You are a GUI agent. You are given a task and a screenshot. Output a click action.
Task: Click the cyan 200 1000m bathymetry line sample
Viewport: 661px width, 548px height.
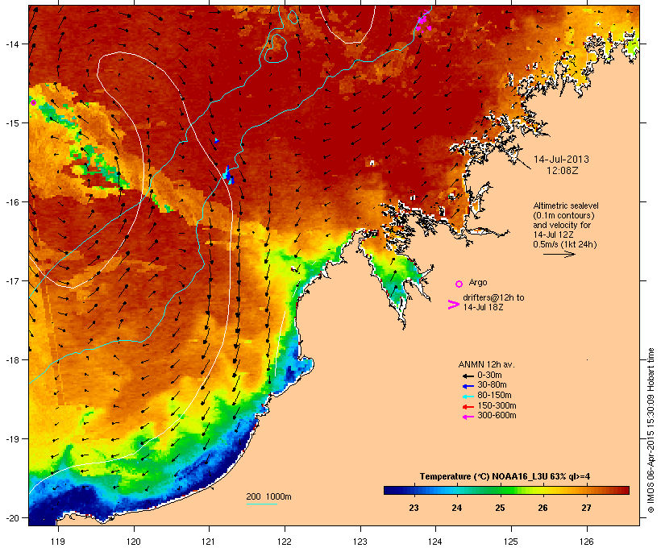tap(261, 504)
